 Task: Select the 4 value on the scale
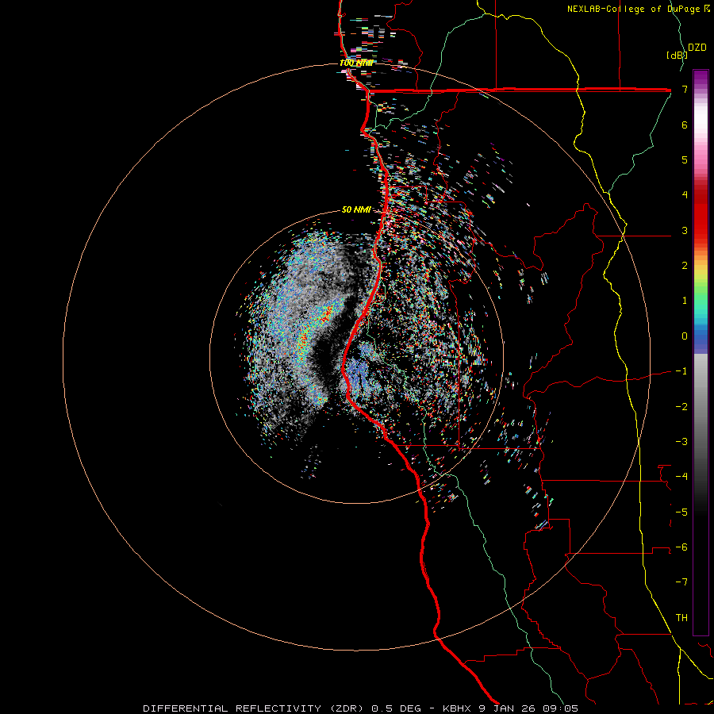(x=685, y=195)
